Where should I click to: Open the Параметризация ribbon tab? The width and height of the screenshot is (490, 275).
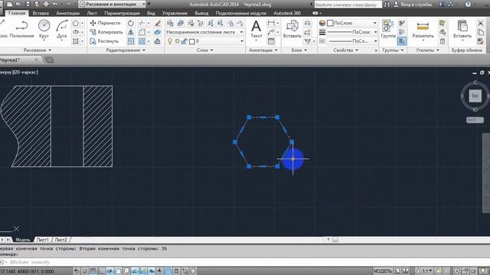coord(122,13)
